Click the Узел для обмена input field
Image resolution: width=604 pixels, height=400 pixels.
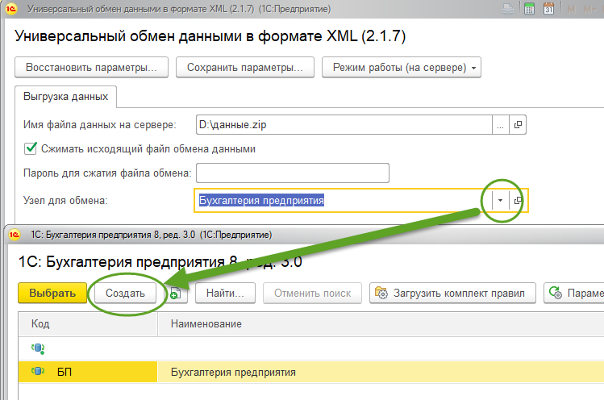pyautogui.click(x=343, y=200)
